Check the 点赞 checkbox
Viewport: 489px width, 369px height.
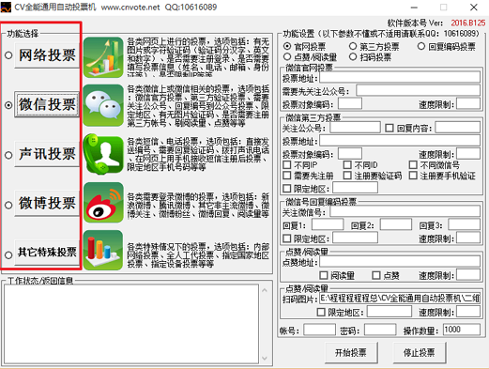[x=376, y=275]
